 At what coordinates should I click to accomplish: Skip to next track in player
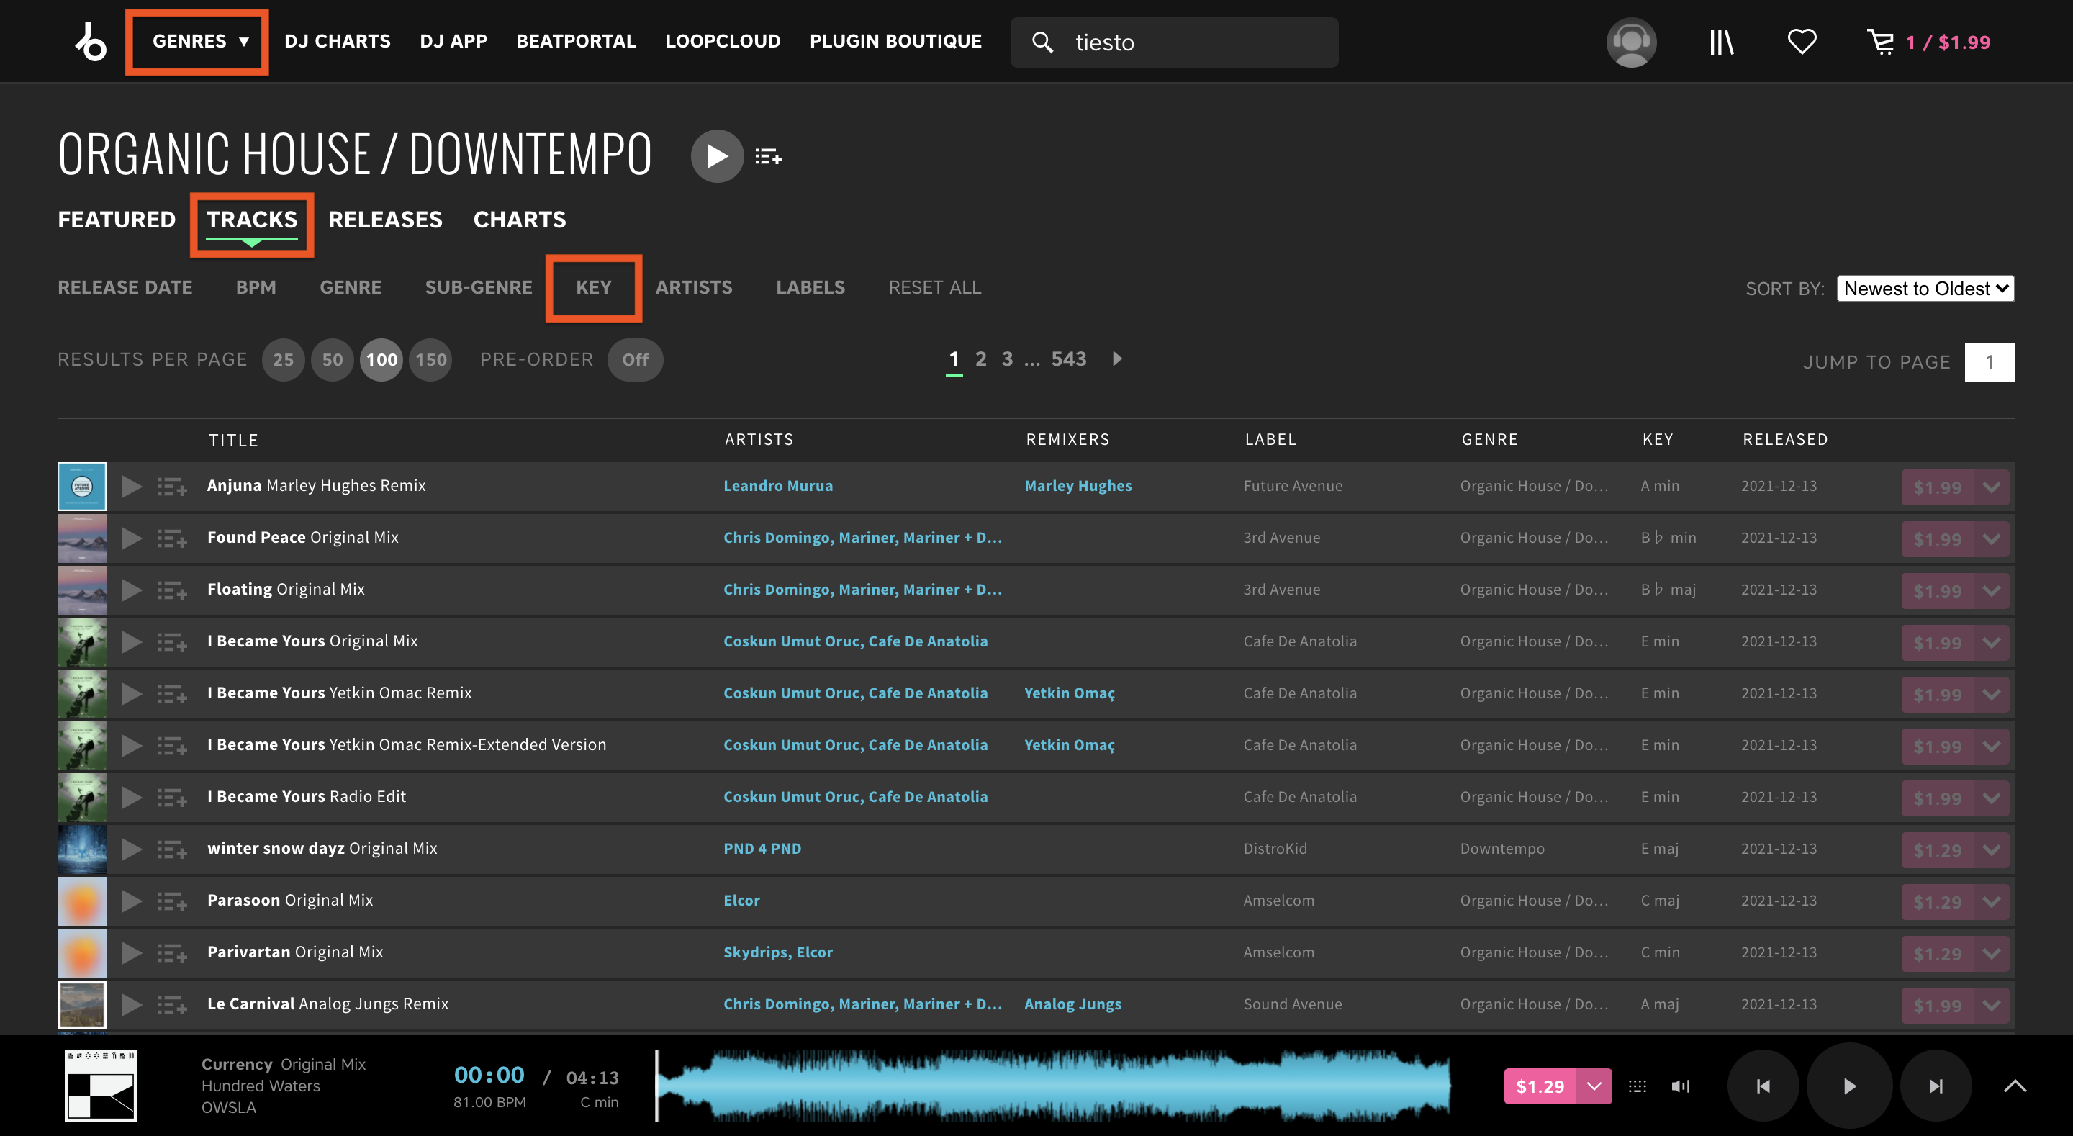pos(1936,1086)
